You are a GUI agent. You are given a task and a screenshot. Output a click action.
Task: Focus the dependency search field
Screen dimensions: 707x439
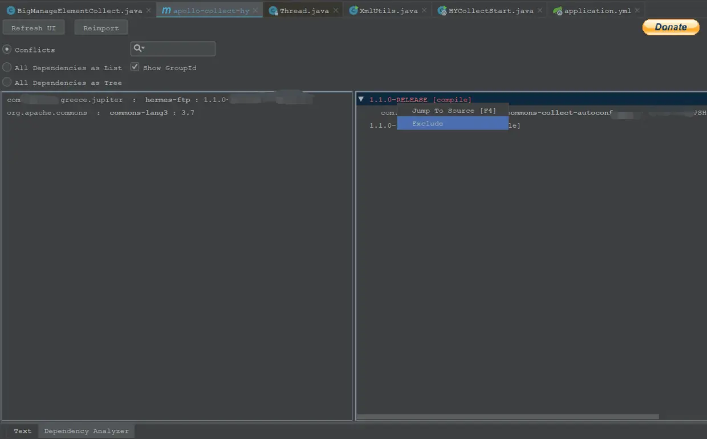[173, 49]
